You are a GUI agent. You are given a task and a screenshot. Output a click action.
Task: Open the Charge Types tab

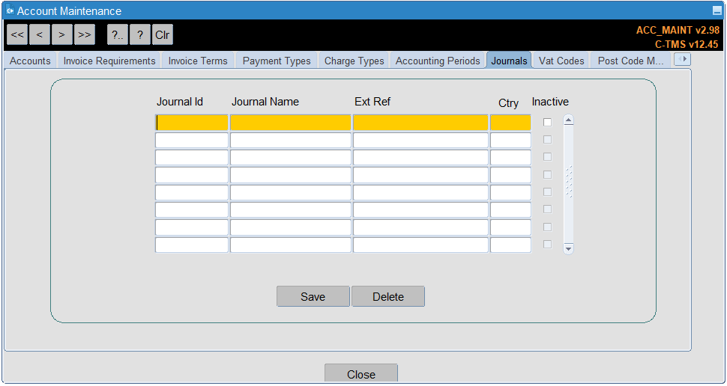coord(355,61)
